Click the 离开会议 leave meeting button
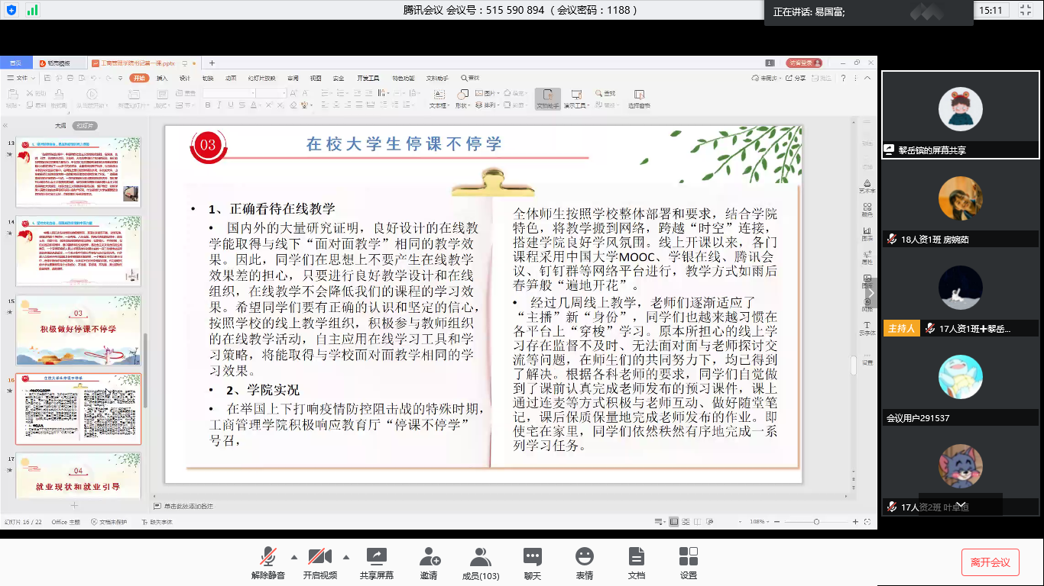Image resolution: width=1044 pixels, height=586 pixels. [990, 562]
